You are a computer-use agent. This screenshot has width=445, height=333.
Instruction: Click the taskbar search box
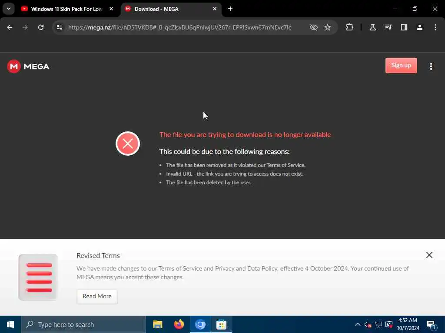pyautogui.click(x=83, y=324)
